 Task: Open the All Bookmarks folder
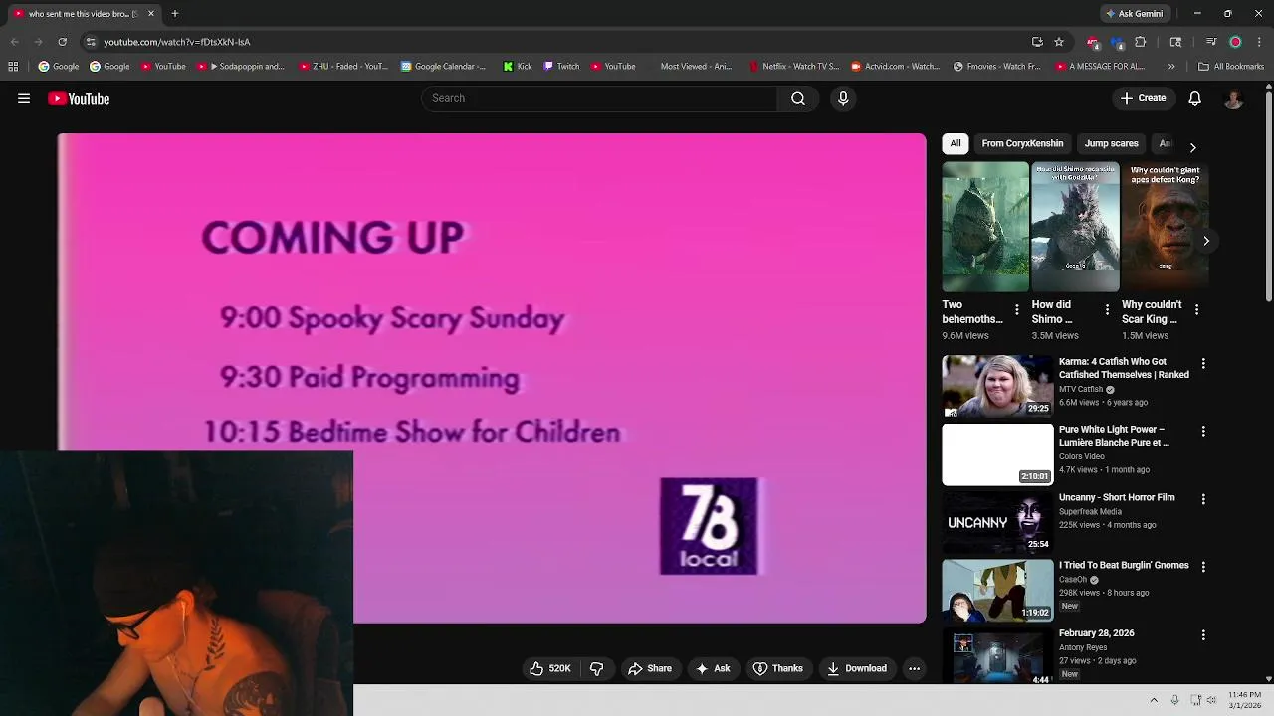coord(1231,67)
